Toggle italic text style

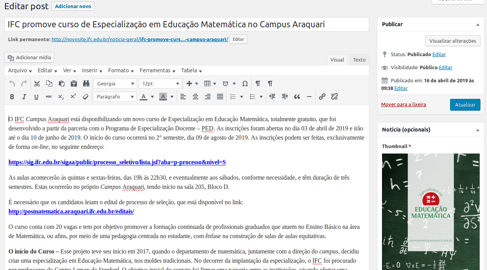24,97
